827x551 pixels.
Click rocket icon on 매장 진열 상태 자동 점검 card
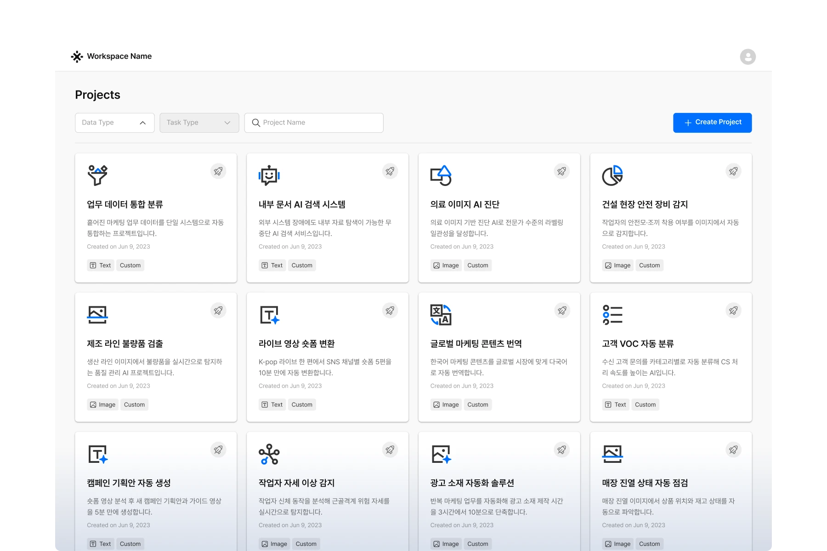(x=734, y=450)
